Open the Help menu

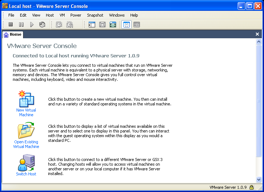point(134,15)
